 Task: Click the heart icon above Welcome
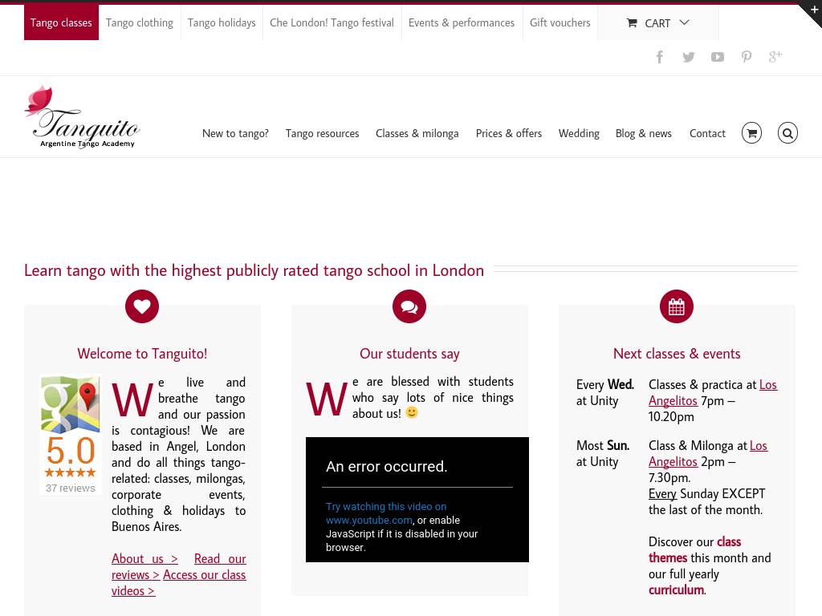142,306
